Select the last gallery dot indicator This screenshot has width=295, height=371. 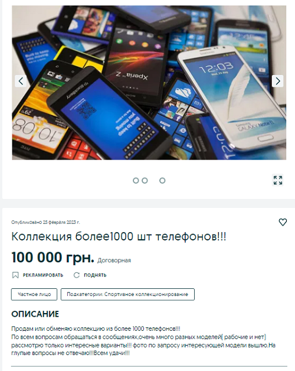click(x=162, y=181)
